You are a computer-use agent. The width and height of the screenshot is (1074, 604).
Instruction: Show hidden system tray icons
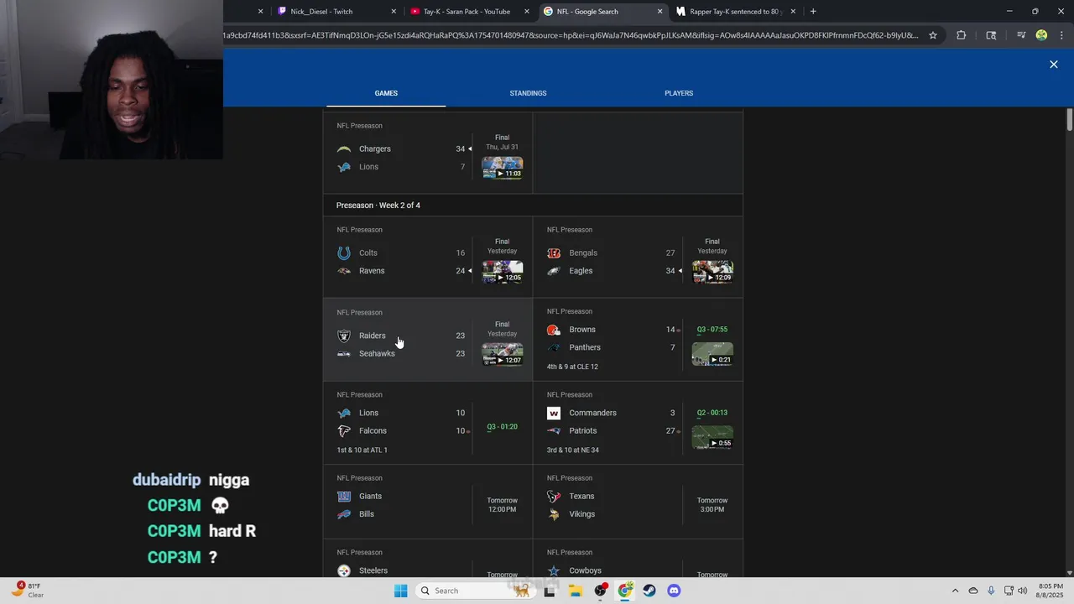tap(955, 591)
